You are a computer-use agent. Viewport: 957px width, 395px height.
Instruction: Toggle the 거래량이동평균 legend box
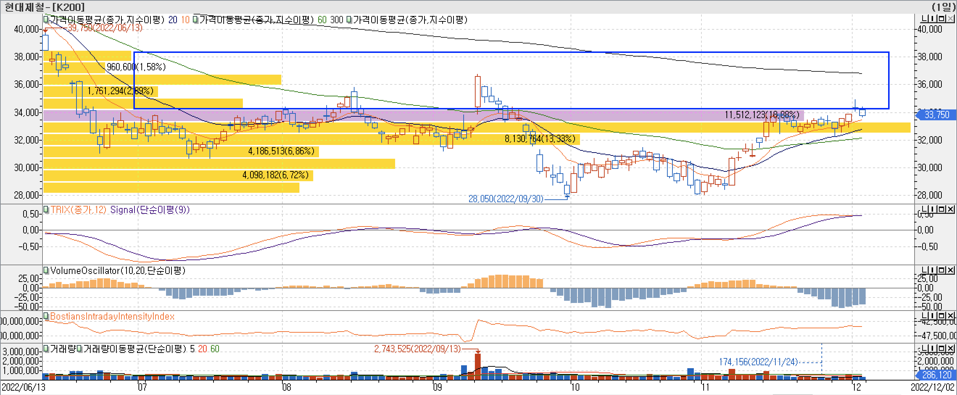click(x=80, y=349)
